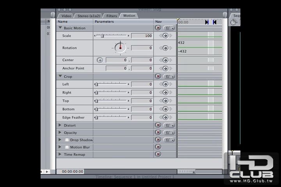Expand the Motion Blur section
281x187 pixels.
pos(60,147)
